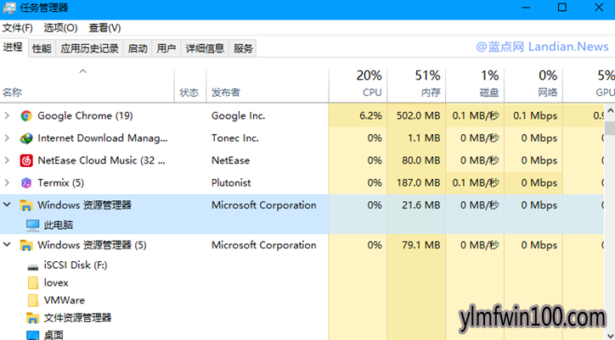This screenshot has width=615, height=340.
Task: Click the Google Chrome process icon
Action: pos(26,115)
